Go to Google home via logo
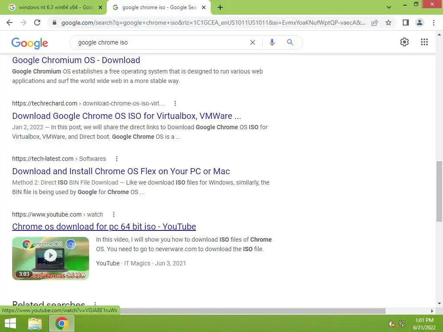The image size is (443, 332). 30,43
